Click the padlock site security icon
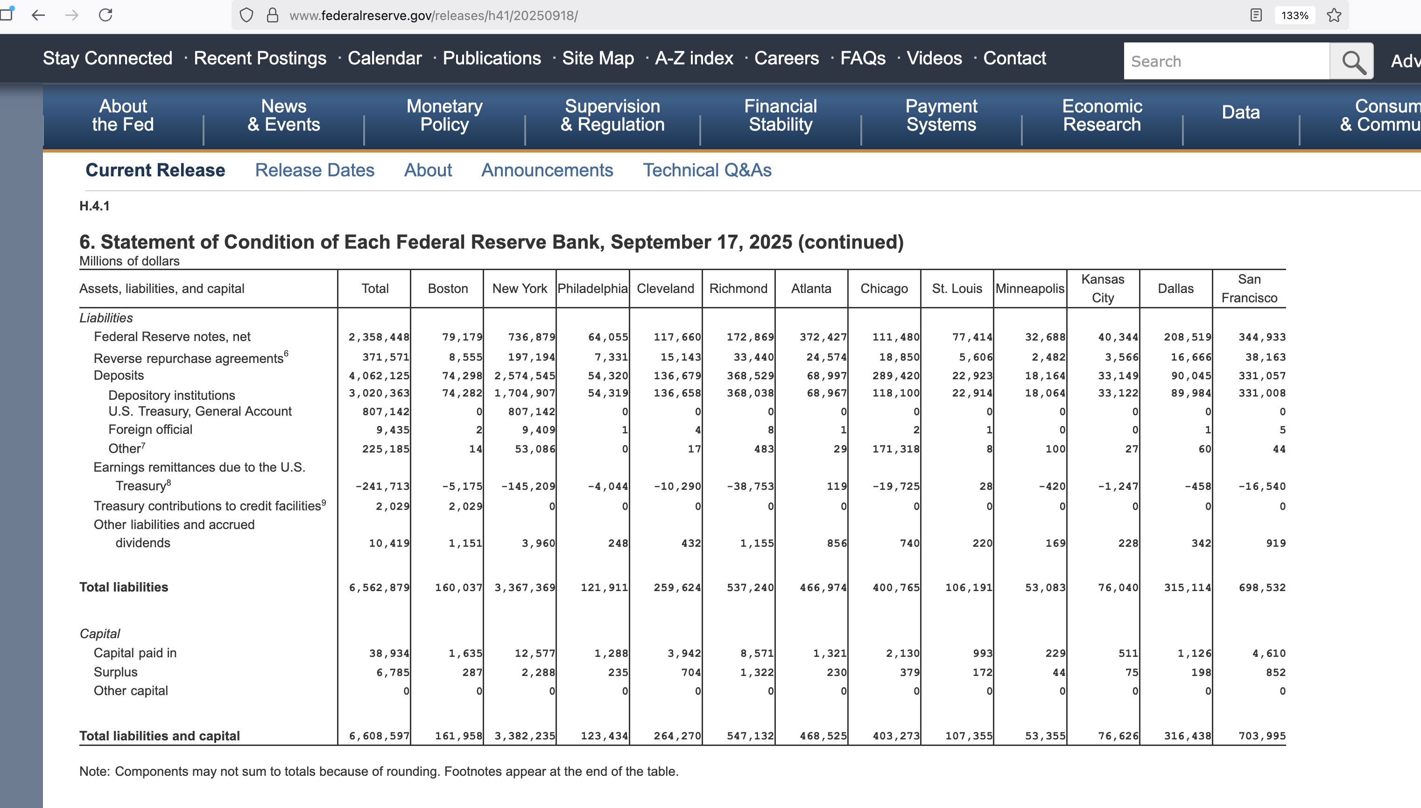This screenshot has width=1421, height=808. pyautogui.click(x=272, y=15)
